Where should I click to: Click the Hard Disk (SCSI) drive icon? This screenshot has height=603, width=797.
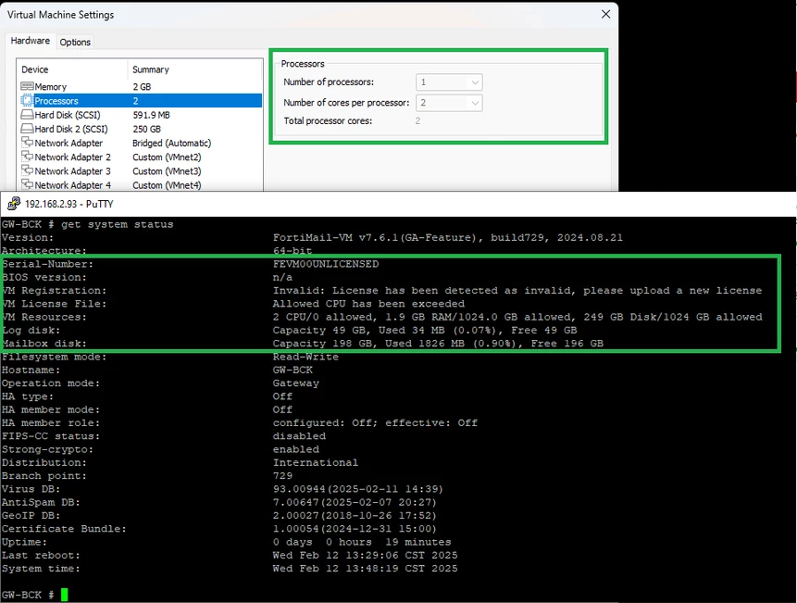coord(27,115)
